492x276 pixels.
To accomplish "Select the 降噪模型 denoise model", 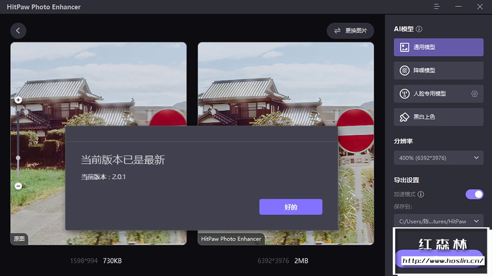I will tap(438, 70).
